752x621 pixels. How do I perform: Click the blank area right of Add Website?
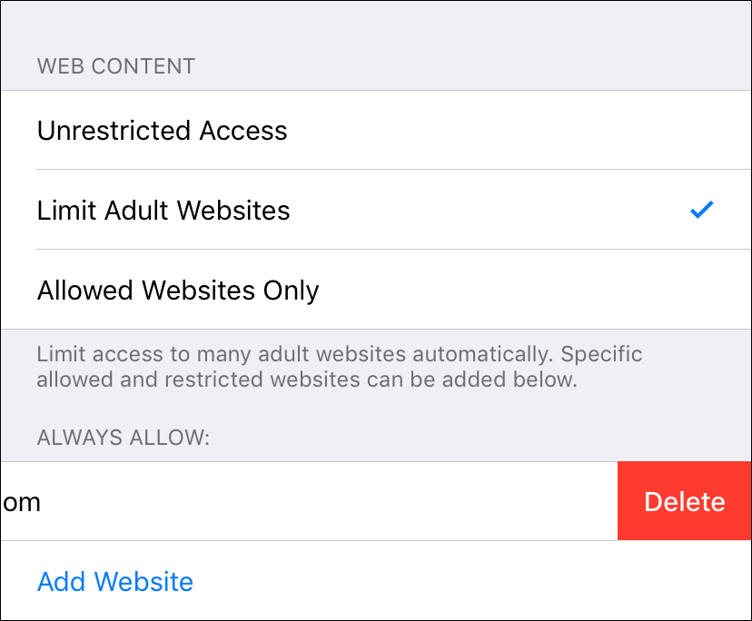[x=472, y=581]
